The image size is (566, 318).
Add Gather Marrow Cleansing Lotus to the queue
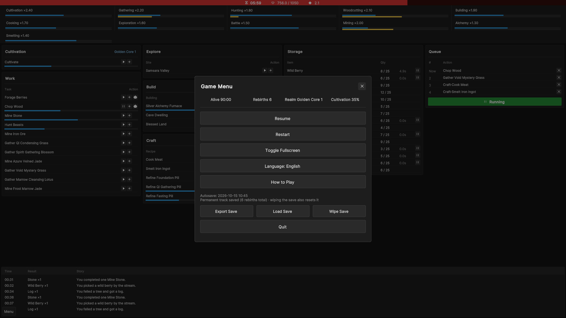coord(129,179)
